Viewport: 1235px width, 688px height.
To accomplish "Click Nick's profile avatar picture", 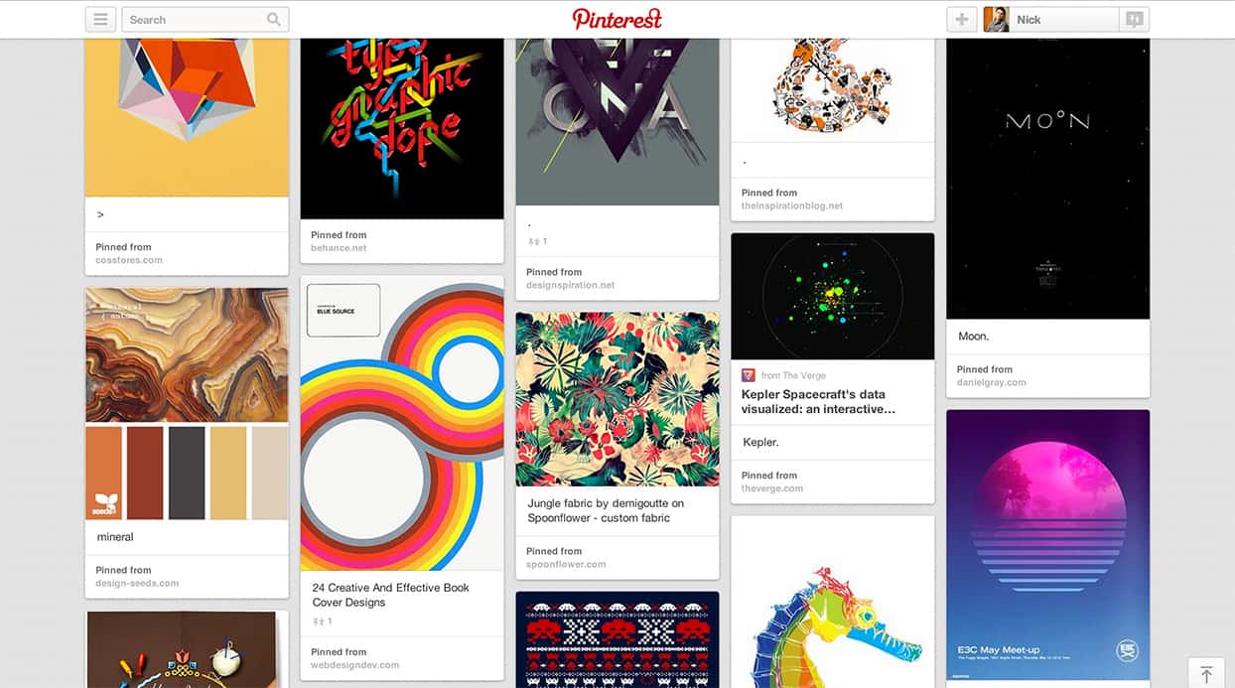I will pyautogui.click(x=996, y=19).
